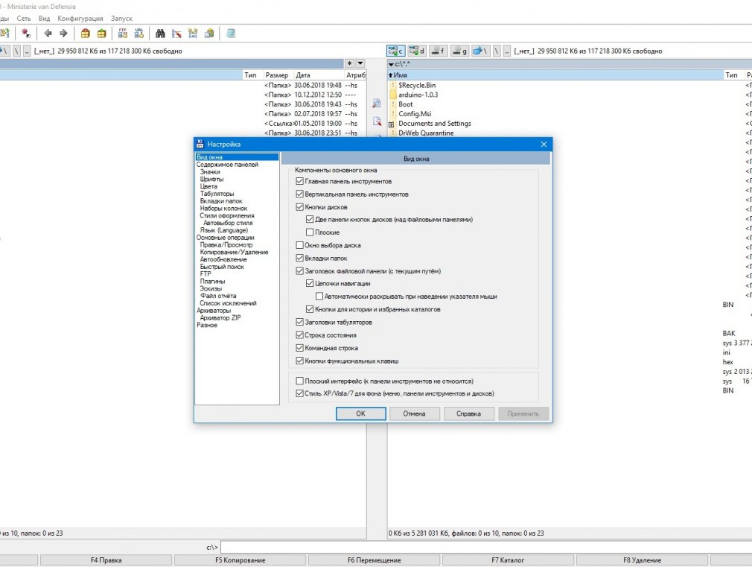The width and height of the screenshot is (752, 567).
Task: Click the edit file icon in vertical toolbar
Action: point(377,121)
